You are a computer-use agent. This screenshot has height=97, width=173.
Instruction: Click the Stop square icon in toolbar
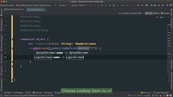click(118, 5)
